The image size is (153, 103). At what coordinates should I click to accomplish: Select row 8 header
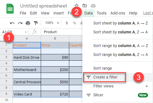(6, 88)
